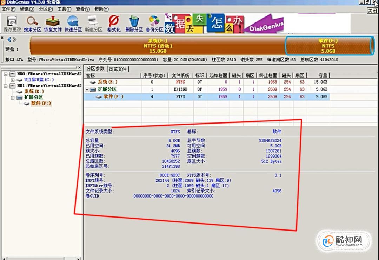Launch the Recover Files (恢复文件) tool

pos(53,24)
